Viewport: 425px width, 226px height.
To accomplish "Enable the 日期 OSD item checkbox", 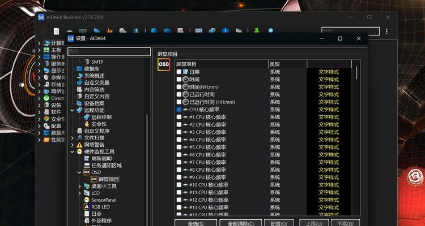I will (x=179, y=72).
